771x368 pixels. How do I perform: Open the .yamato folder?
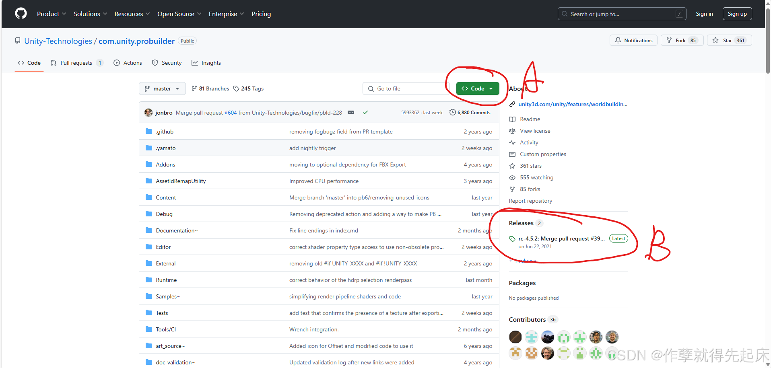pos(166,148)
